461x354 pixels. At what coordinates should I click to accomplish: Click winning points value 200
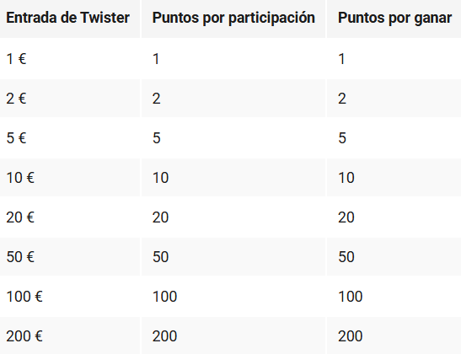pyautogui.click(x=350, y=336)
